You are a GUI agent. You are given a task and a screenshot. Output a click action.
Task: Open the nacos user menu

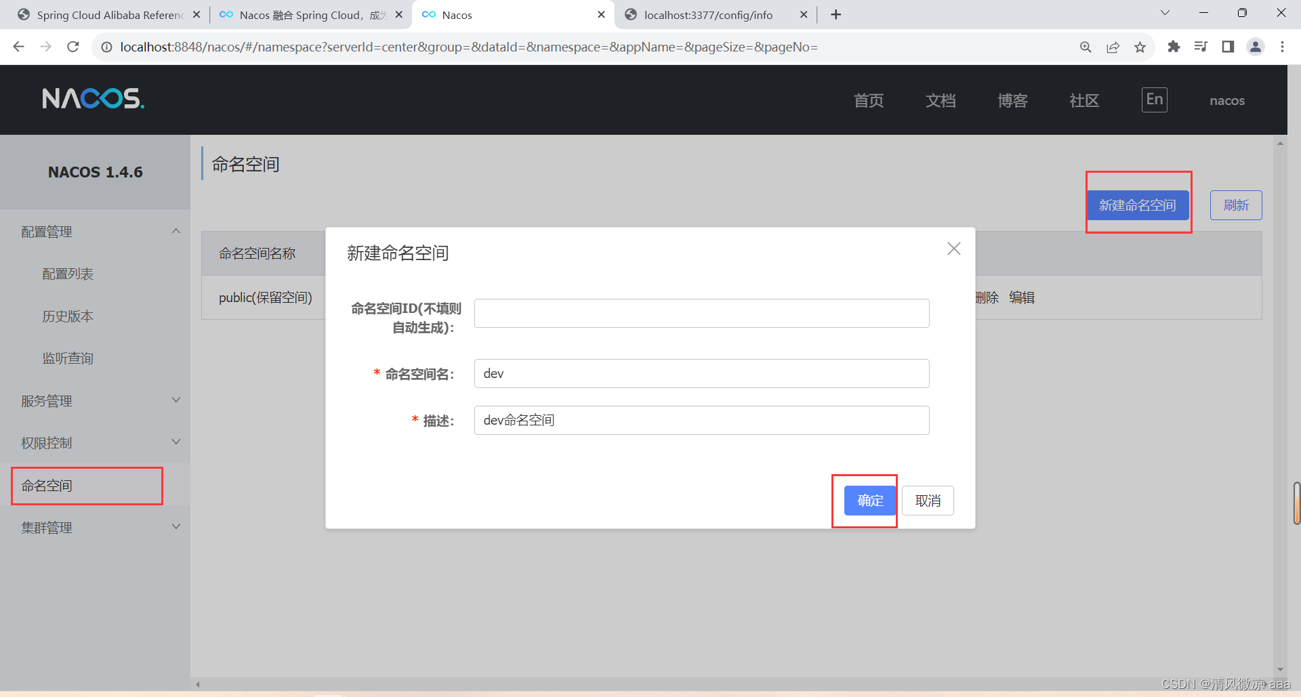click(1227, 100)
